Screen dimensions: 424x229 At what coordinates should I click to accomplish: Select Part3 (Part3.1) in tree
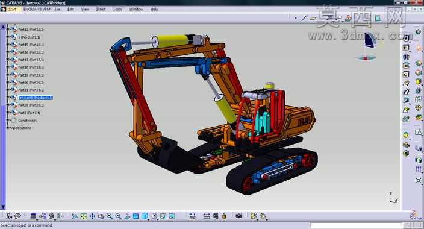click(29, 113)
